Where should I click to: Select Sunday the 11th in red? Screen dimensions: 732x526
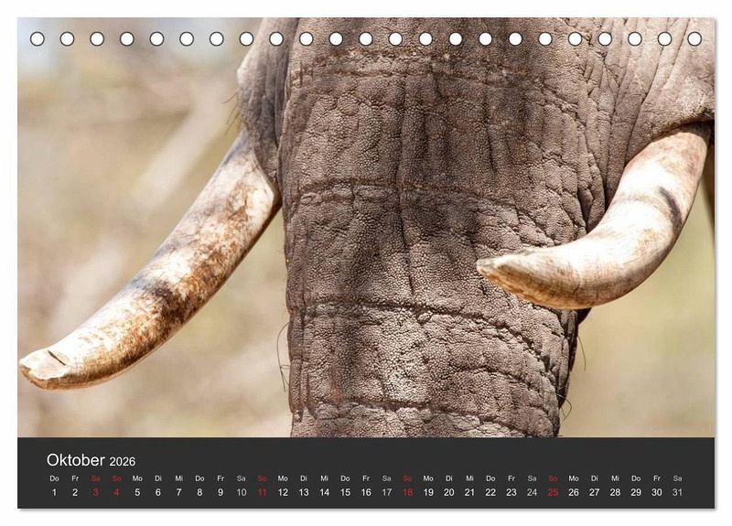(x=262, y=492)
